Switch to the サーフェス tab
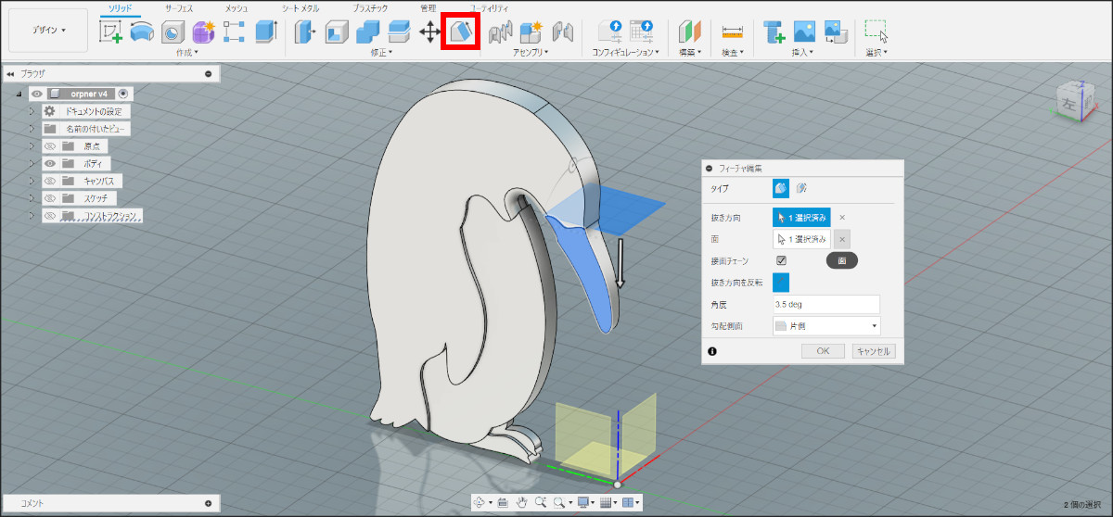Screen dimensions: 1113x517 point(179,7)
